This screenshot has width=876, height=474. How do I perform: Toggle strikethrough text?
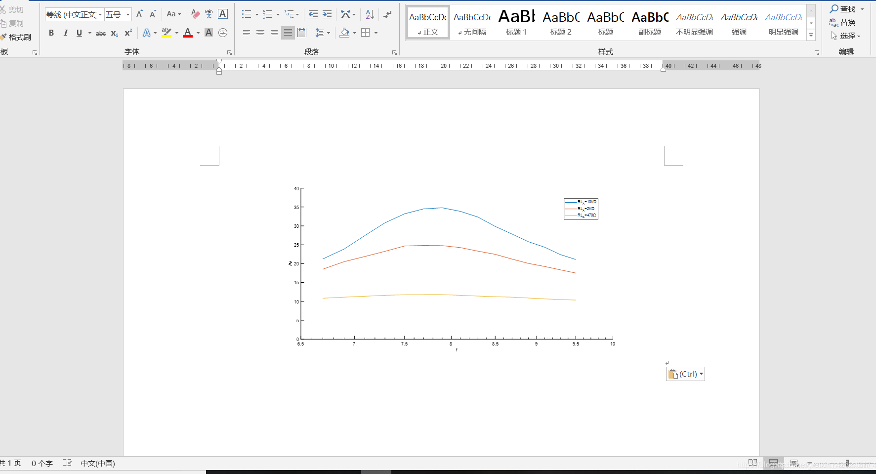click(x=101, y=33)
